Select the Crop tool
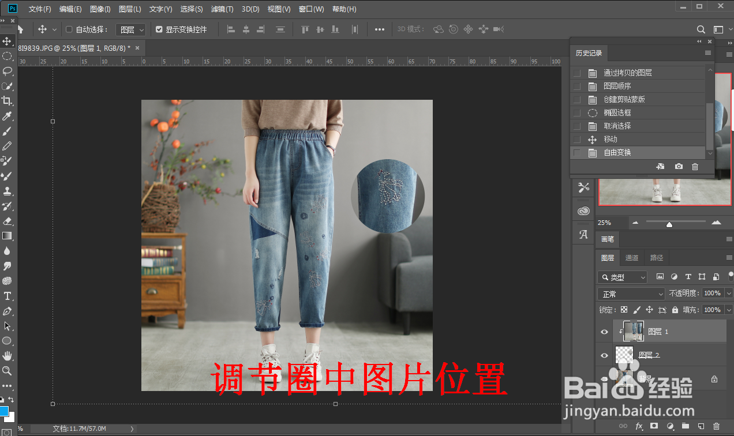The width and height of the screenshot is (734, 436). (7, 101)
